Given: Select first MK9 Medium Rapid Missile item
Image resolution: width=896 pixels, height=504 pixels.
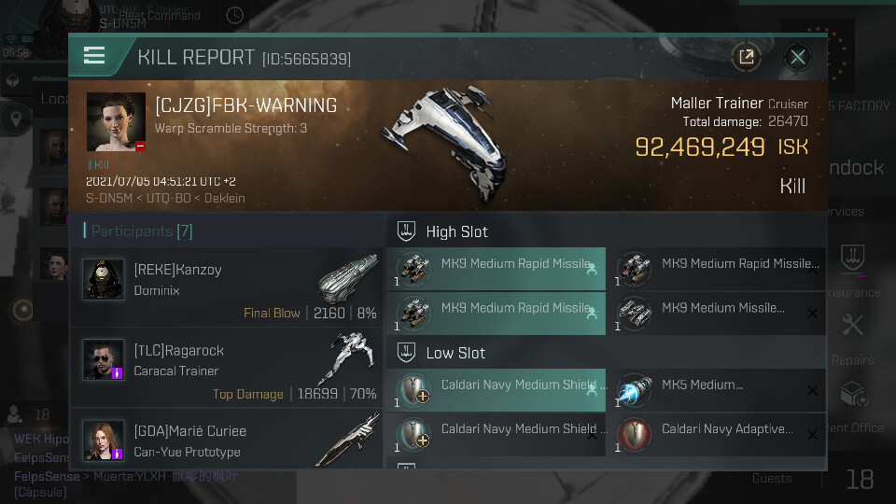Looking at the screenshot, I should [496, 269].
